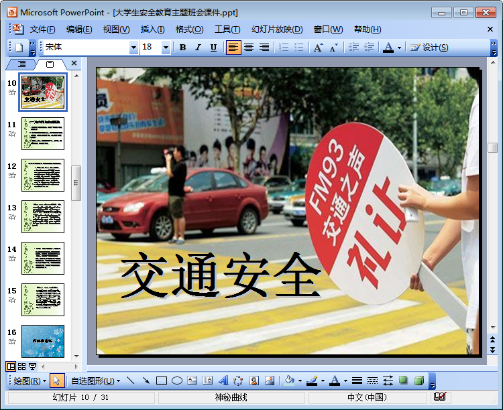503x410 pixels.
Task: Open the 自选图形(U) AutoShapes menu
Action: (x=95, y=381)
